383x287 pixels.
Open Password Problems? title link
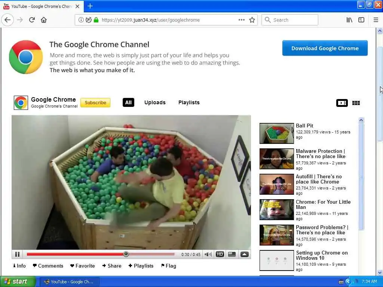point(322,230)
